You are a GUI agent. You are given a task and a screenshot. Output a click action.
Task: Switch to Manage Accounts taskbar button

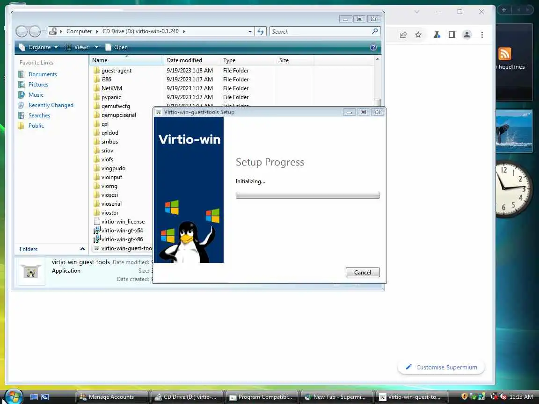point(112,397)
